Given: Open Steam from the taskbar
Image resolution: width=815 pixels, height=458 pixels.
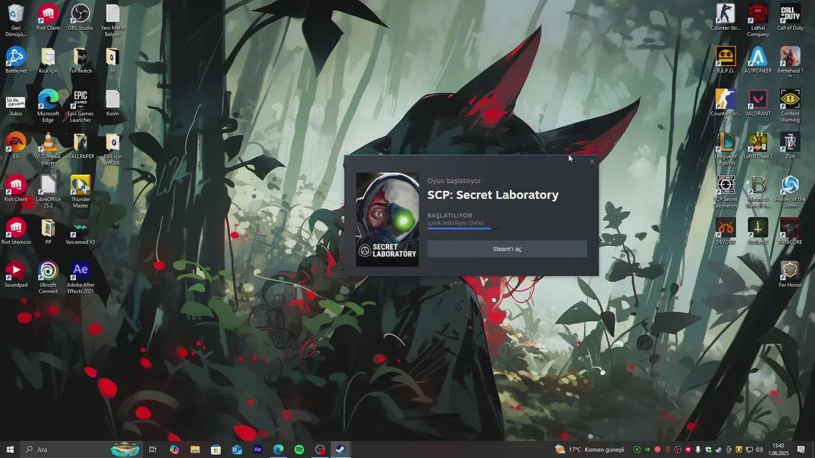Looking at the screenshot, I should pyautogui.click(x=341, y=450).
